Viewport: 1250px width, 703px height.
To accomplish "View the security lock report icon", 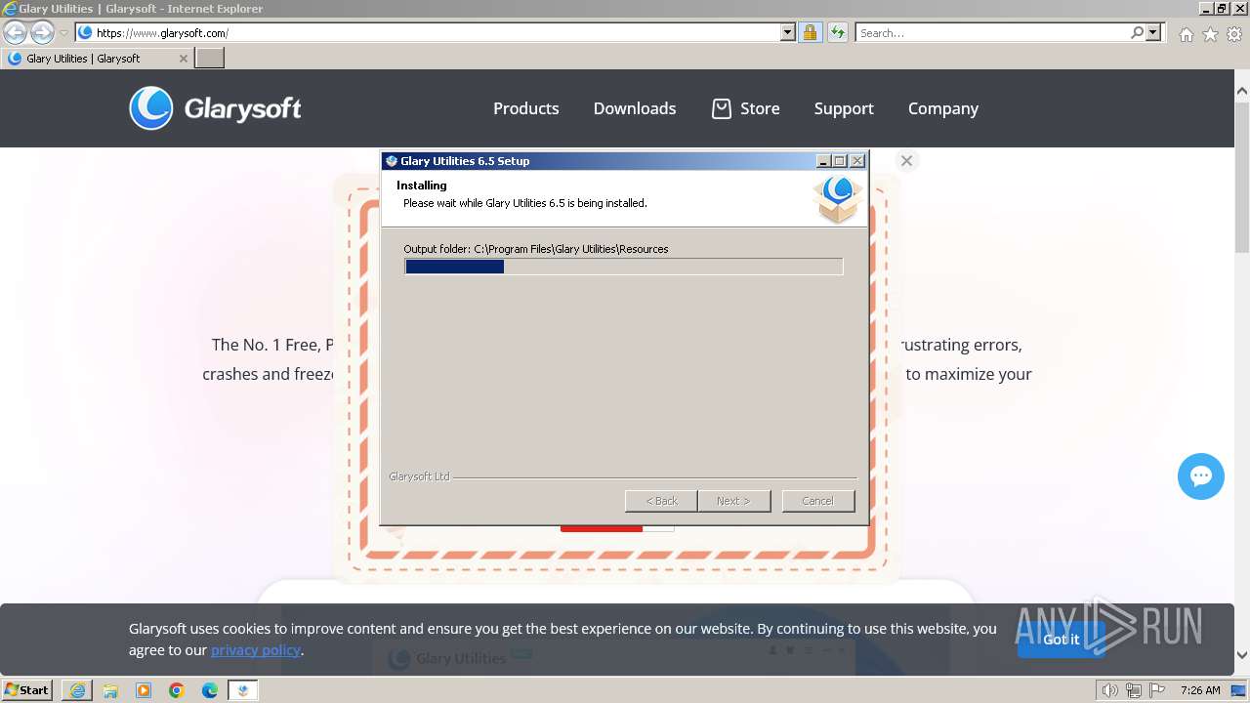I will point(810,32).
